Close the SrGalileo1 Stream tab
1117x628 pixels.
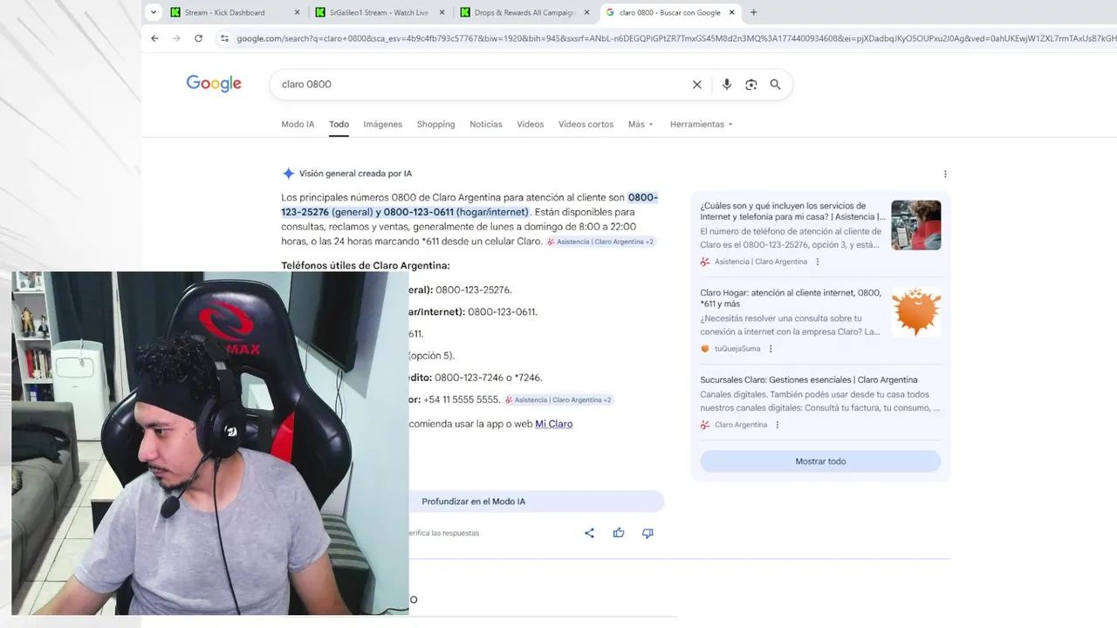(442, 12)
